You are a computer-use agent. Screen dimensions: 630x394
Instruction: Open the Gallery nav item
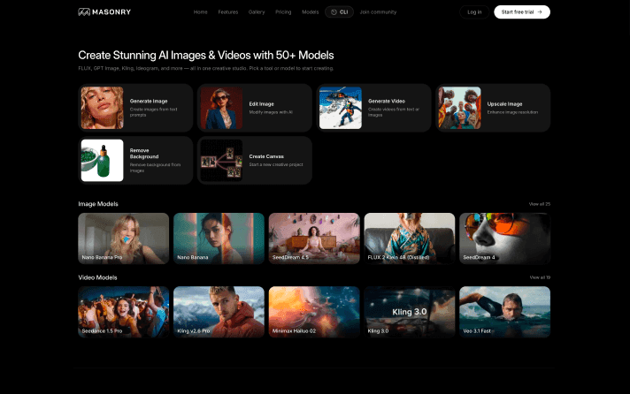point(257,12)
